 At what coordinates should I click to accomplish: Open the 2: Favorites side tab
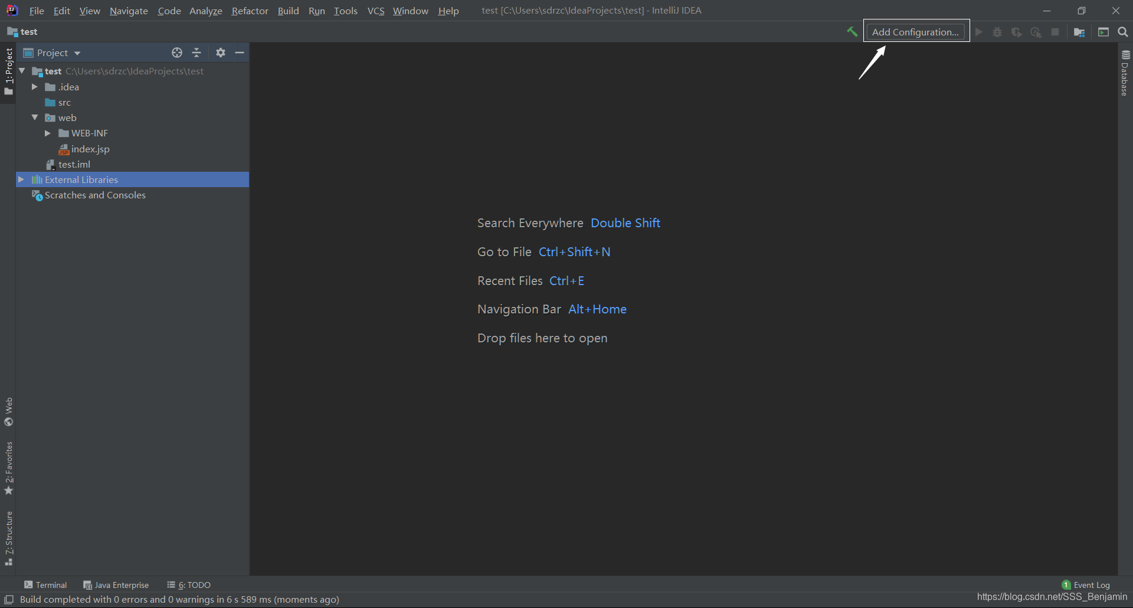pyautogui.click(x=8, y=469)
